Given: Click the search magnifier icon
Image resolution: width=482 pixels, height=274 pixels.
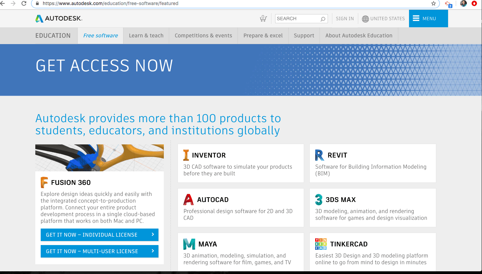Looking at the screenshot, I should (323, 19).
